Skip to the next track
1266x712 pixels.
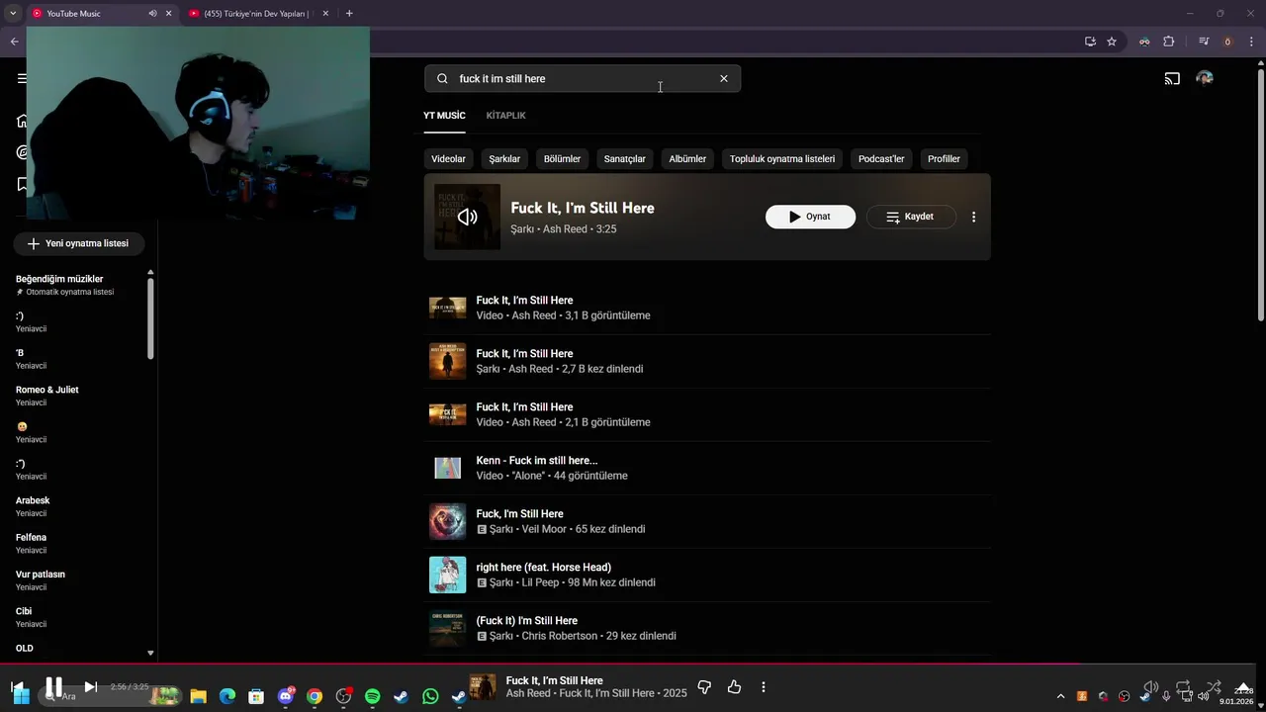(x=90, y=686)
